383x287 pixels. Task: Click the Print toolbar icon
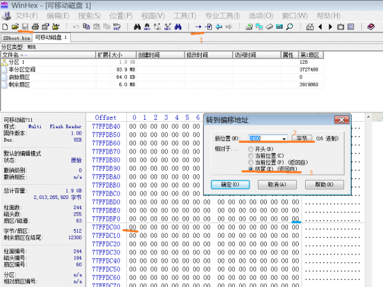coord(35,26)
